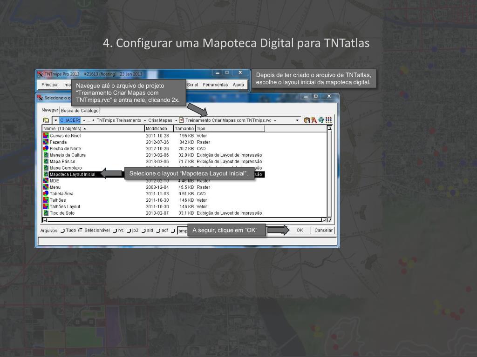Click the clipboard file-tools icon in the dialog toolbar
The height and width of the screenshot is (357, 477).
tap(307, 120)
